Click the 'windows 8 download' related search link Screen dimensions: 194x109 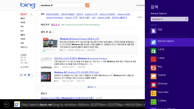[x=55, y=18]
